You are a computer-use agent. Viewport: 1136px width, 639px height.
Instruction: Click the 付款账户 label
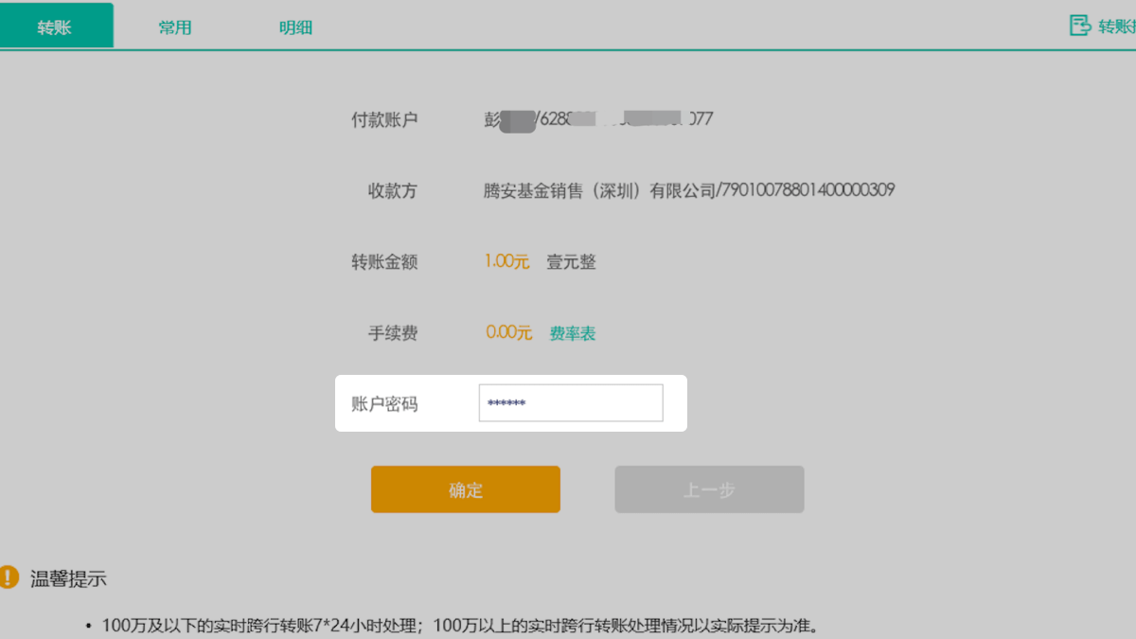pyautogui.click(x=384, y=120)
